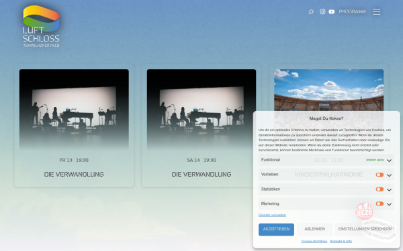Open the Friday Die Verwandlung event thumbnail
Viewport: 403px width, 251px height.
click(x=74, y=109)
